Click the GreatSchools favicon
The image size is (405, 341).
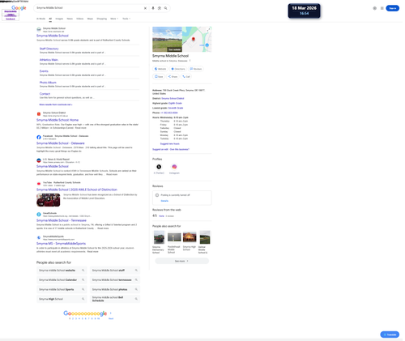pyautogui.click(x=39, y=215)
